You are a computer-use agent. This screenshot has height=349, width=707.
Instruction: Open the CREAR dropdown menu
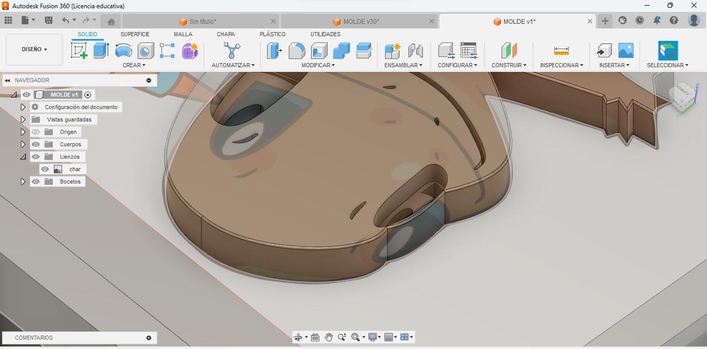click(134, 65)
